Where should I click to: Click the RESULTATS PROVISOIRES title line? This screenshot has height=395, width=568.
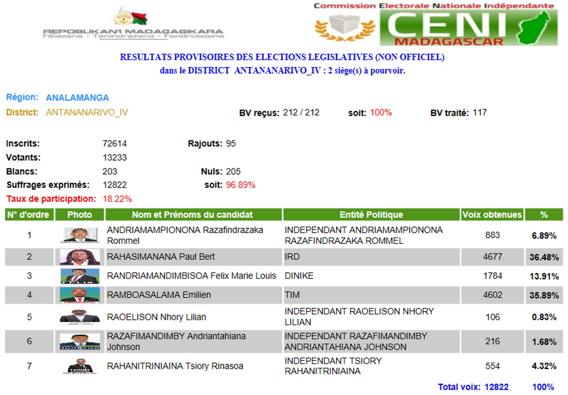pyautogui.click(x=282, y=57)
